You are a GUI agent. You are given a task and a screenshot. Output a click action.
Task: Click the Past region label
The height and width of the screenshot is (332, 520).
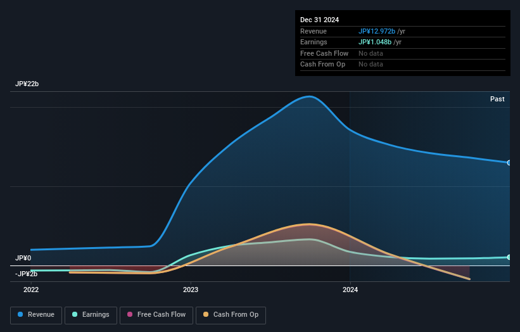pyautogui.click(x=497, y=99)
